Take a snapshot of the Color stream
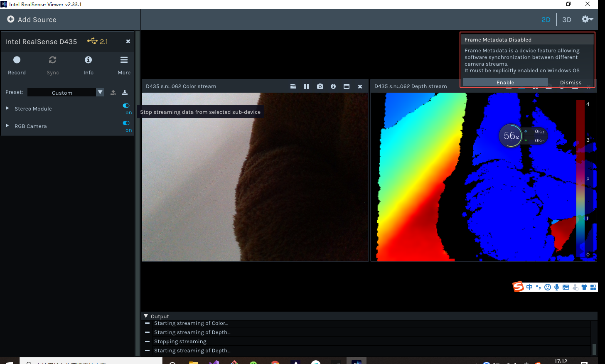The height and width of the screenshot is (364, 605). (x=320, y=86)
